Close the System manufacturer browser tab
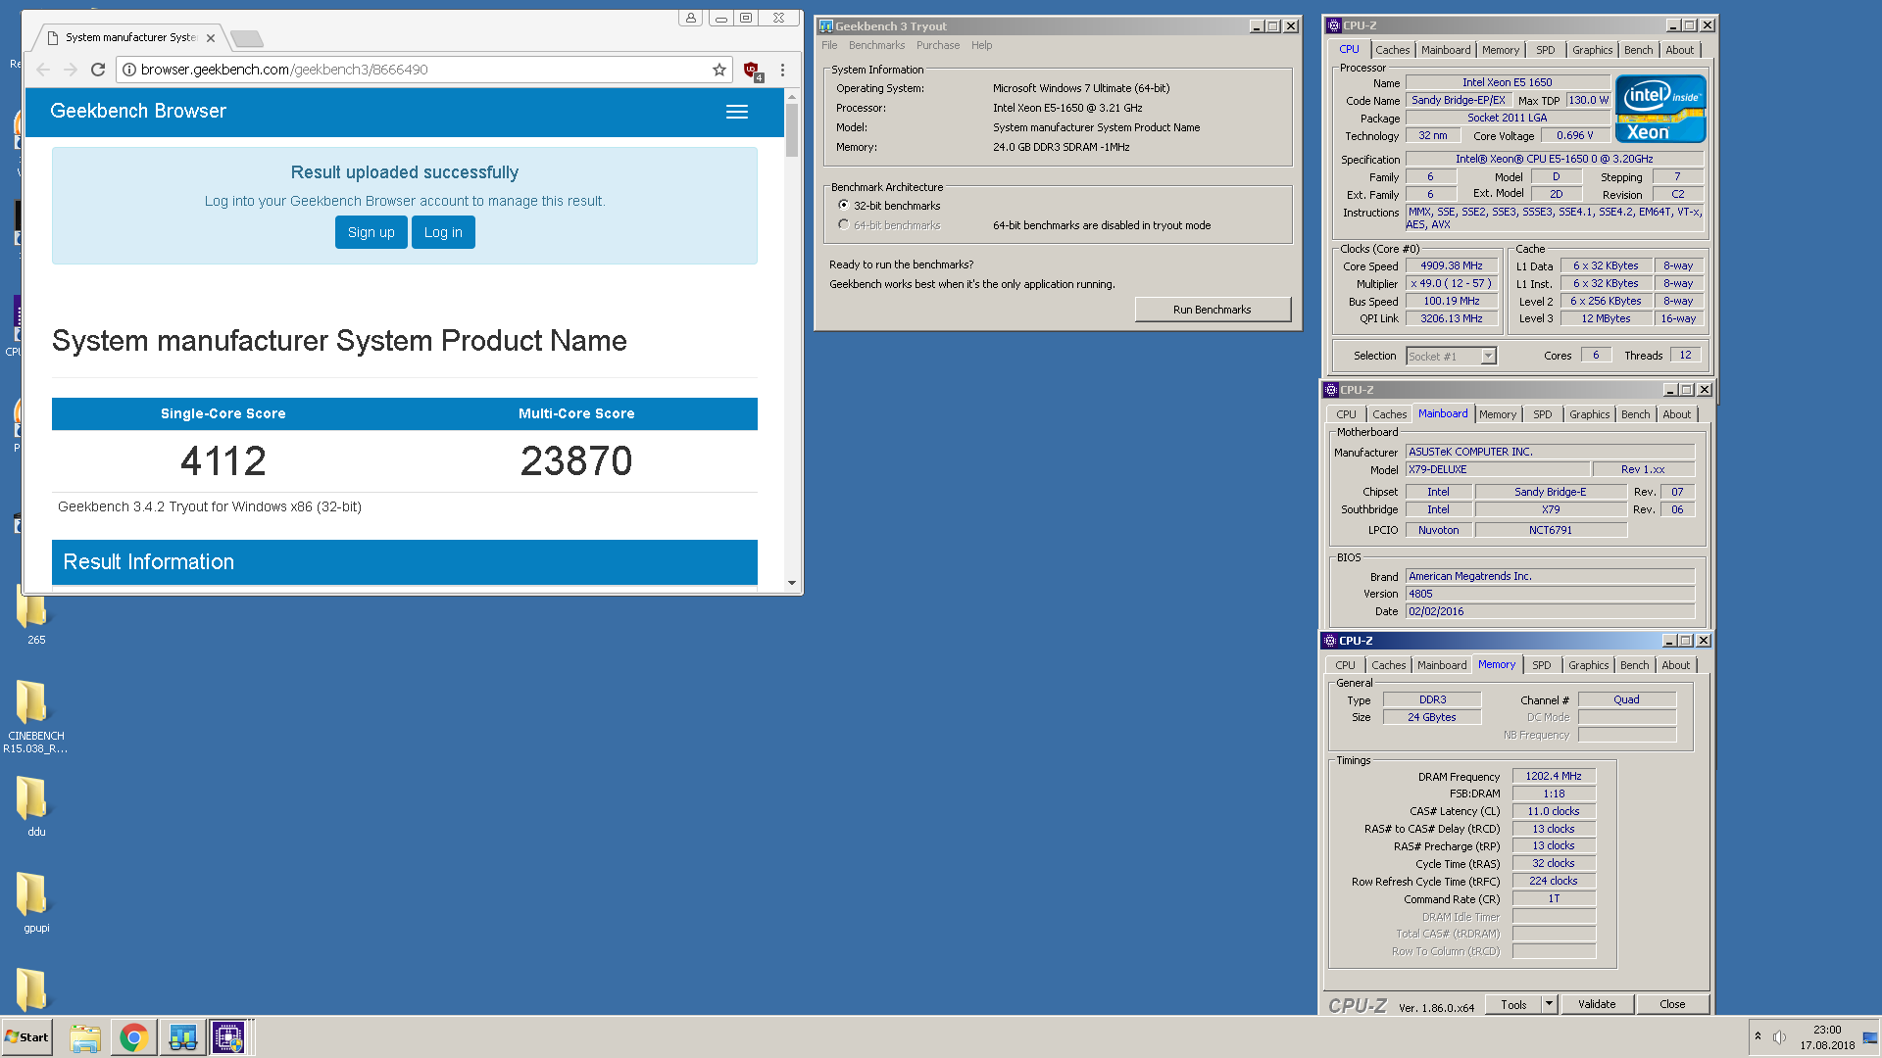This screenshot has width=1882, height=1058. click(211, 38)
